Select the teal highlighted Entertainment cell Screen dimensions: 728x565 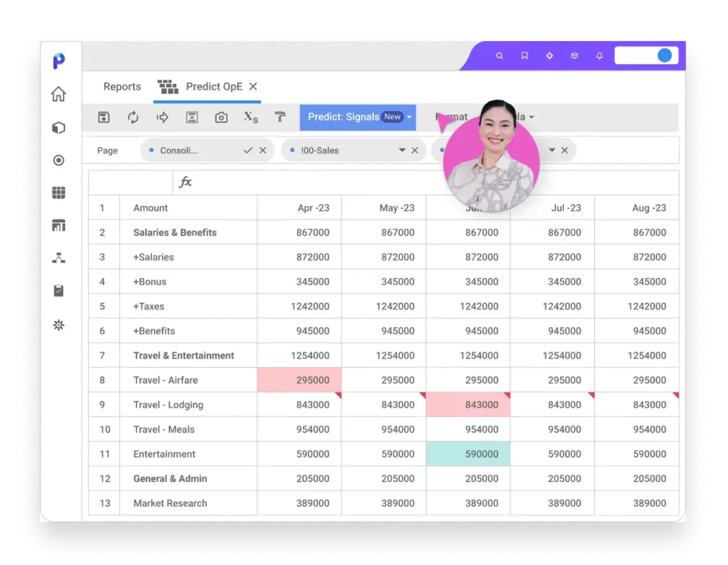468,454
